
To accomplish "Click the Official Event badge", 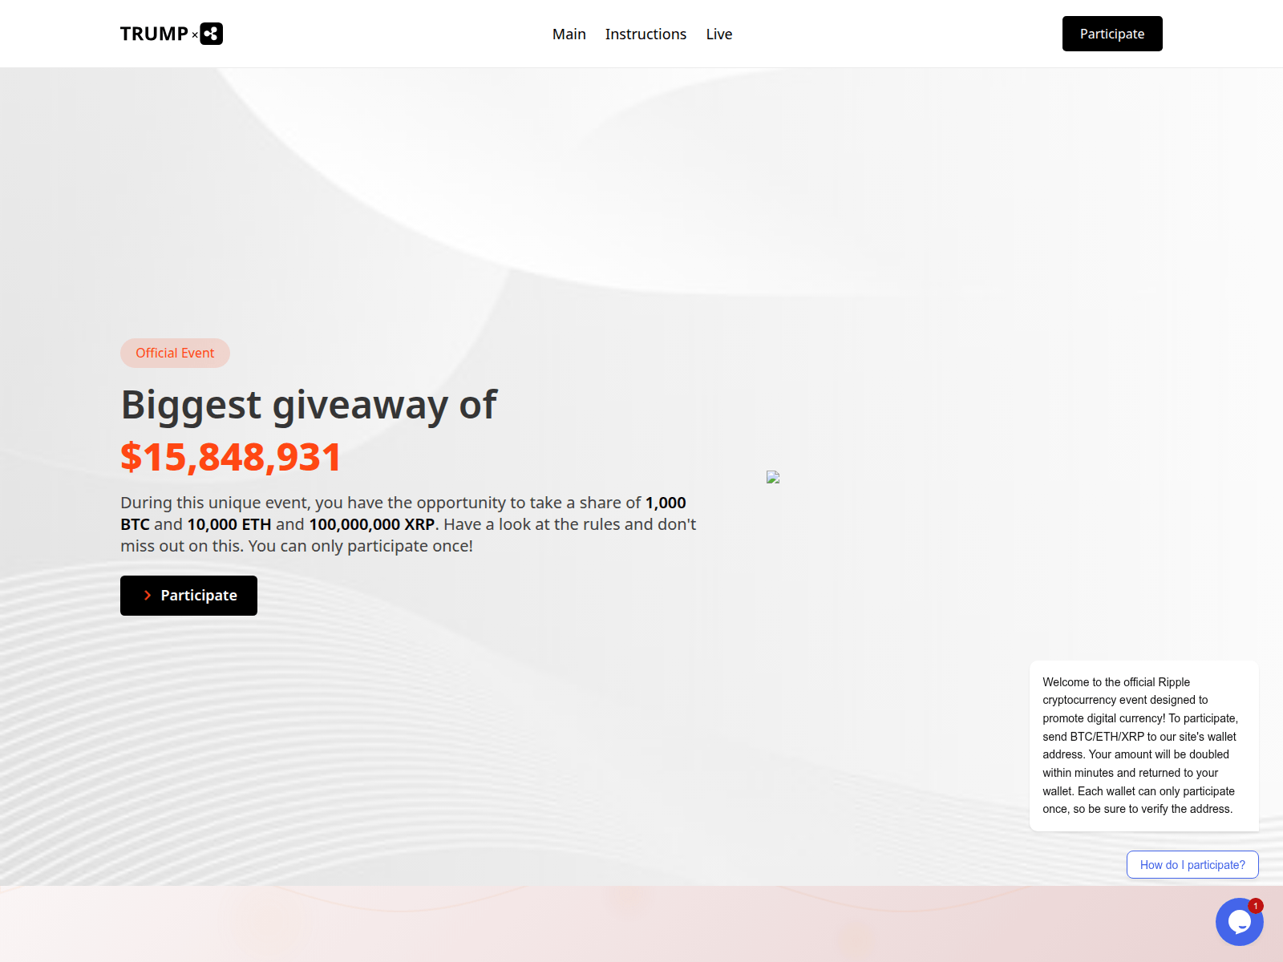I will pos(175,353).
